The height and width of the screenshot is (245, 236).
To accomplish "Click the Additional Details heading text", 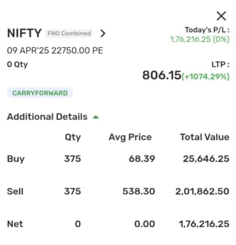I will click(x=47, y=117).
